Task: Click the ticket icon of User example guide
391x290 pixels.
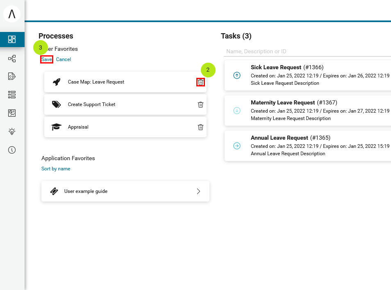Action: tap(54, 191)
